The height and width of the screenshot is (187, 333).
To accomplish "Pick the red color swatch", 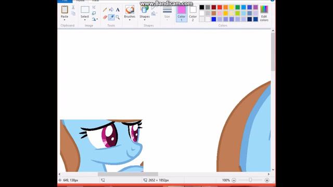I will [x=220, y=7].
